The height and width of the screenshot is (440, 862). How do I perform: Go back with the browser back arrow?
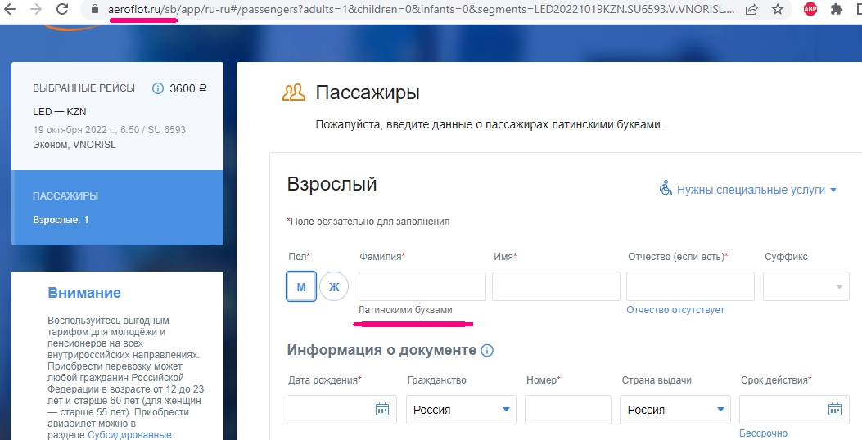pos(10,9)
